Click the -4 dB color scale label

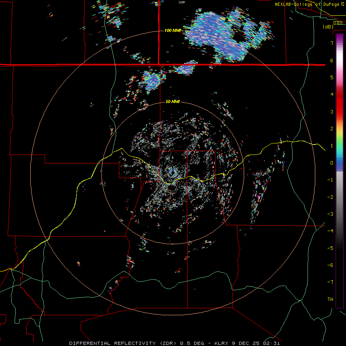[x=330, y=231]
